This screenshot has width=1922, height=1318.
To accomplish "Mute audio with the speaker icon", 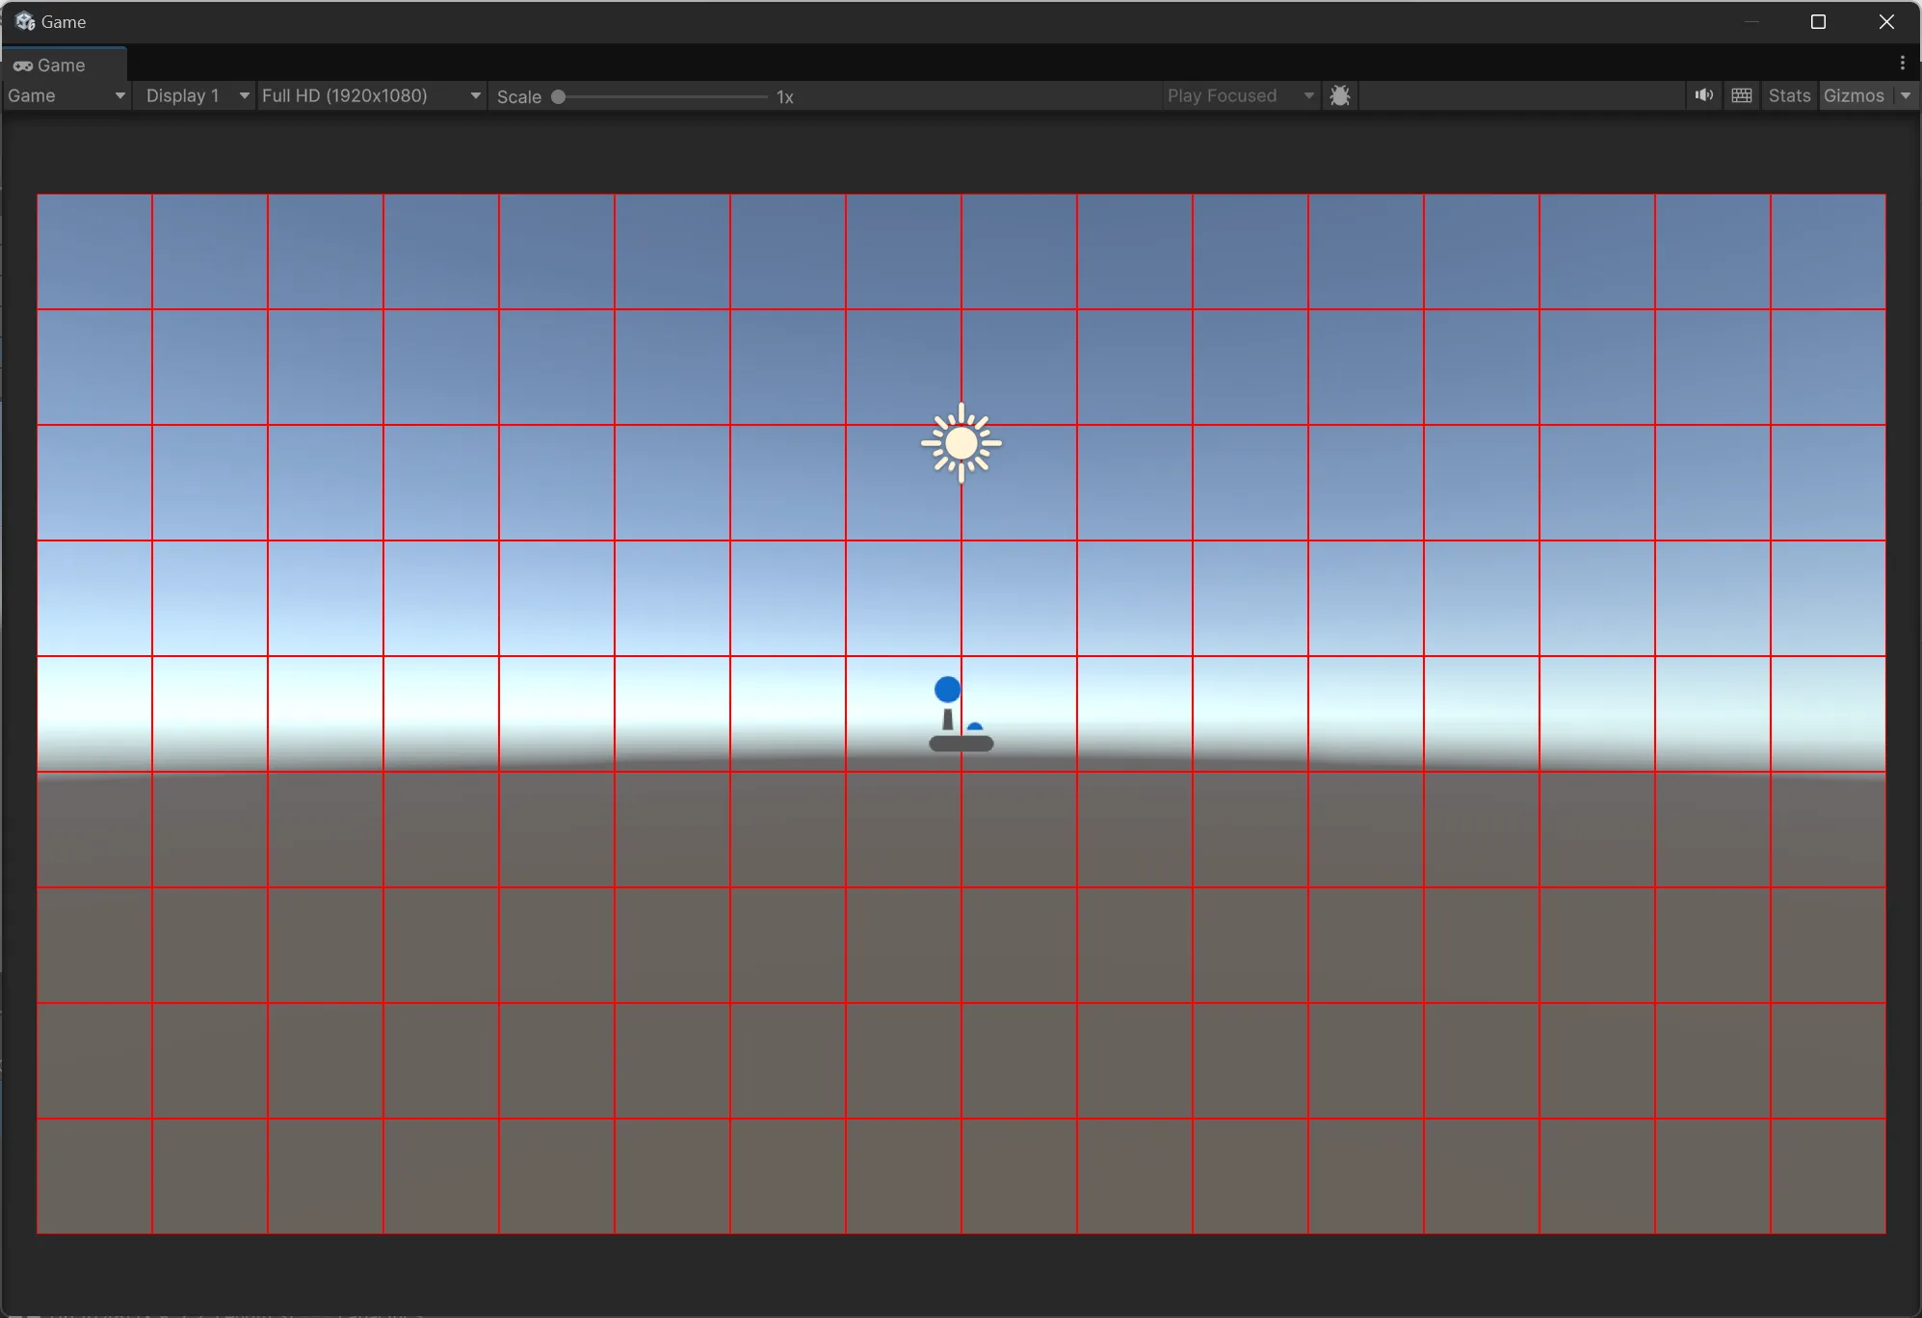I will 1703,95.
